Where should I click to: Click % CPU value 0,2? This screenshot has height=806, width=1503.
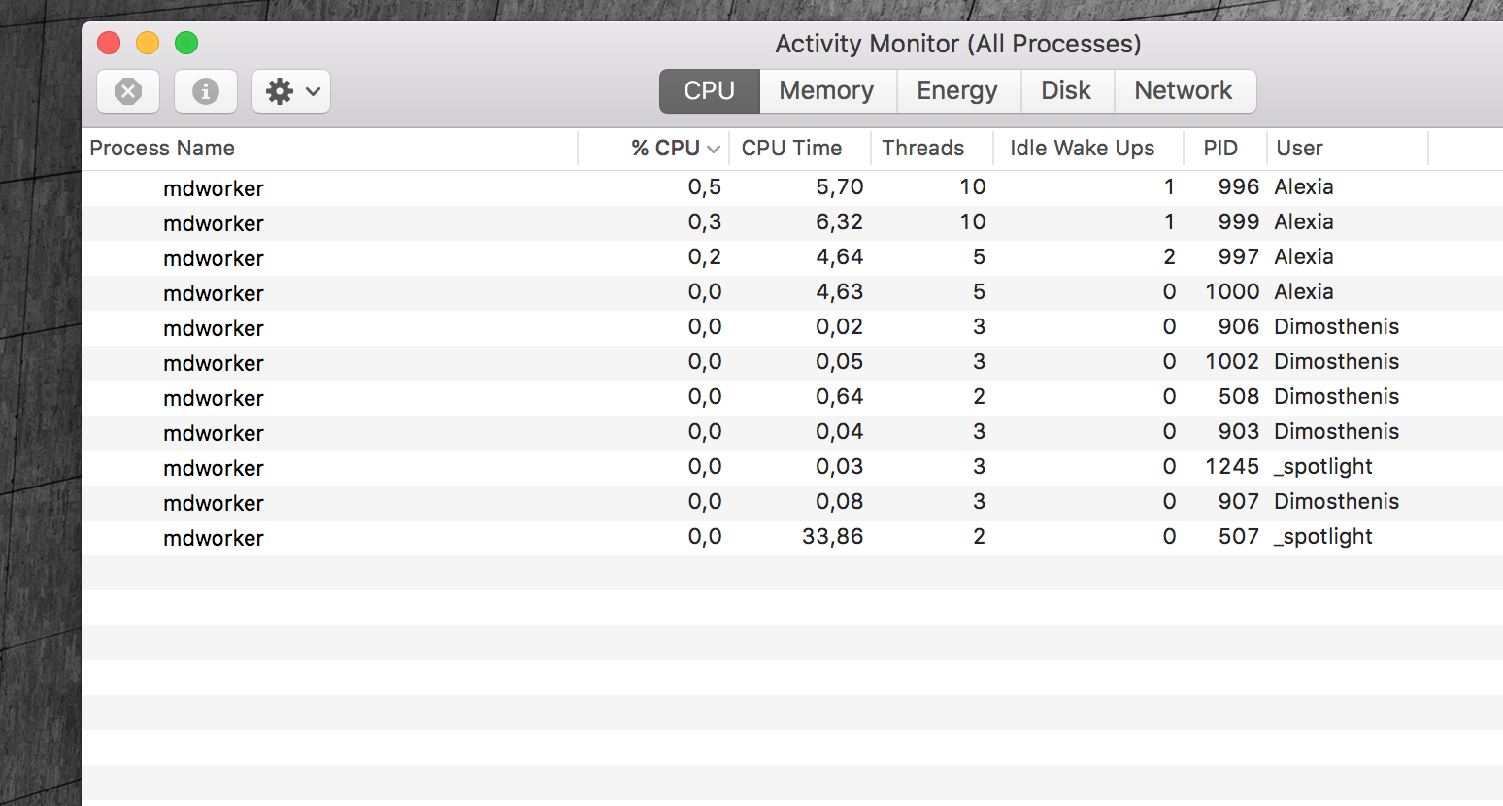point(705,257)
